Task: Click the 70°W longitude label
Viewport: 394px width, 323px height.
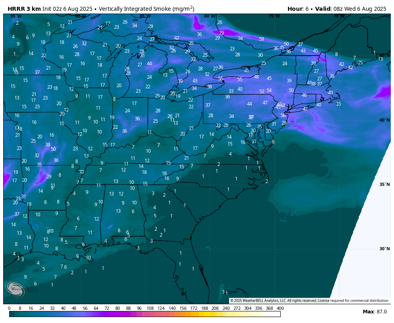Action: 339,16
